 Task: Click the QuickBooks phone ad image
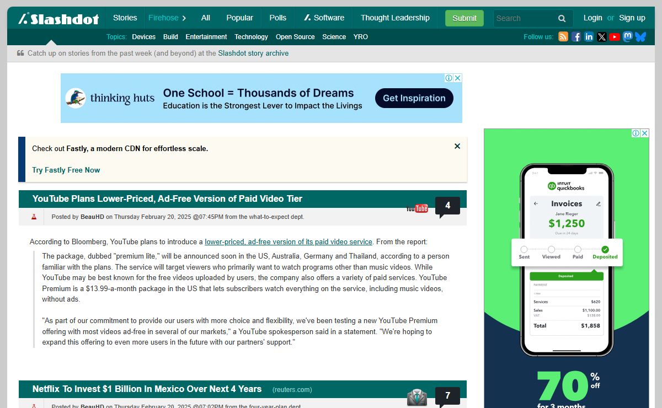tap(567, 259)
